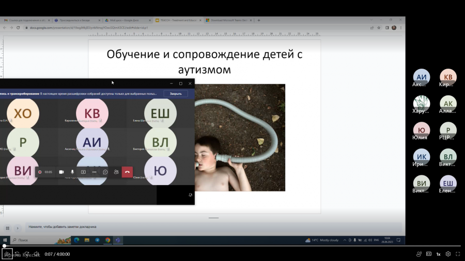Open Chrome from the Windows taskbar
465x261 pixels.
pos(107,240)
